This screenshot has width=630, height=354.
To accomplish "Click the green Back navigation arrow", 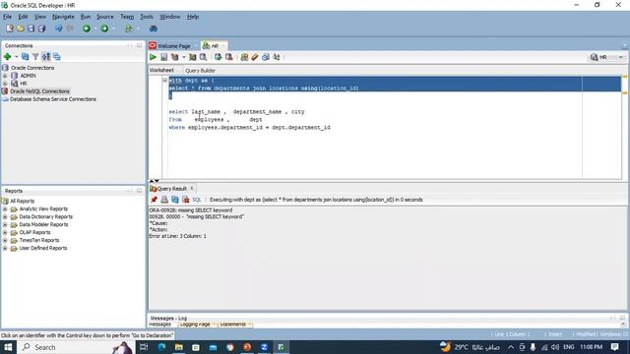I will pos(87,29).
